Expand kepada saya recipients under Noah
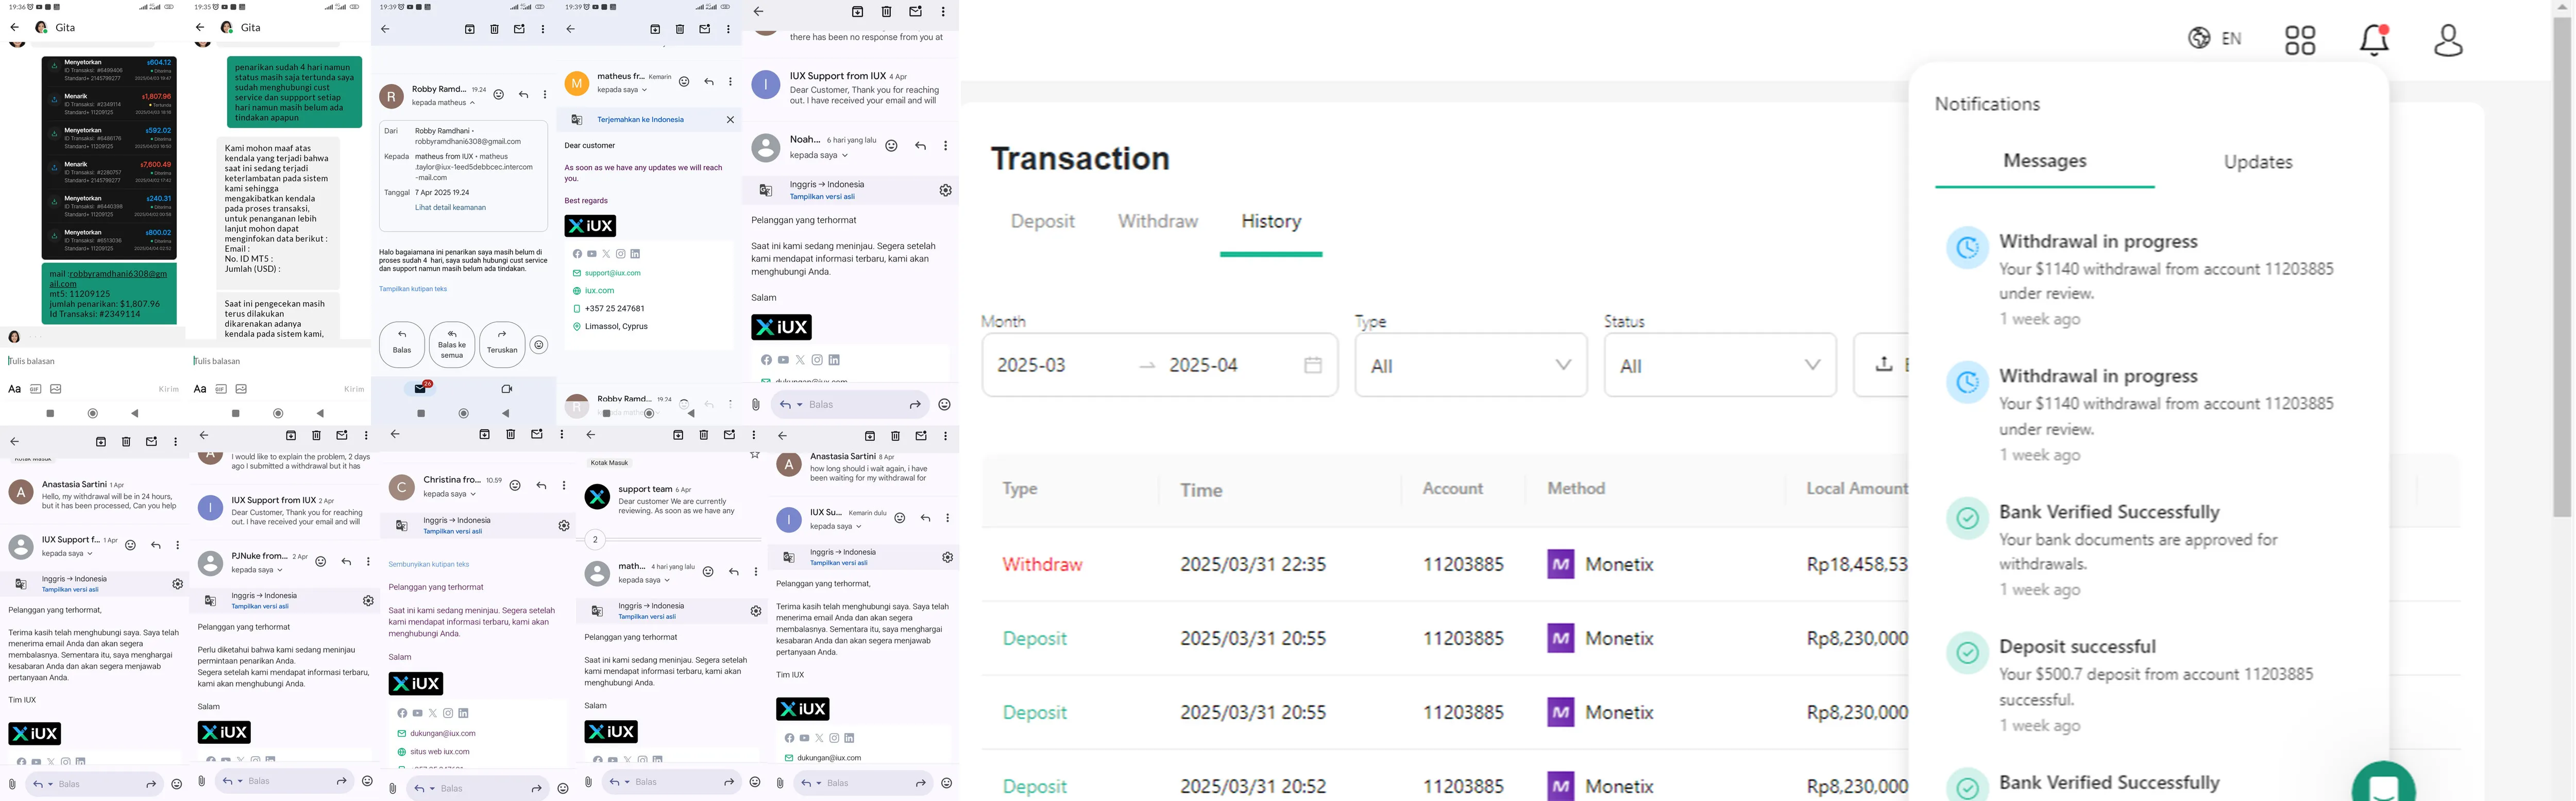2576x801 pixels. pos(818,156)
